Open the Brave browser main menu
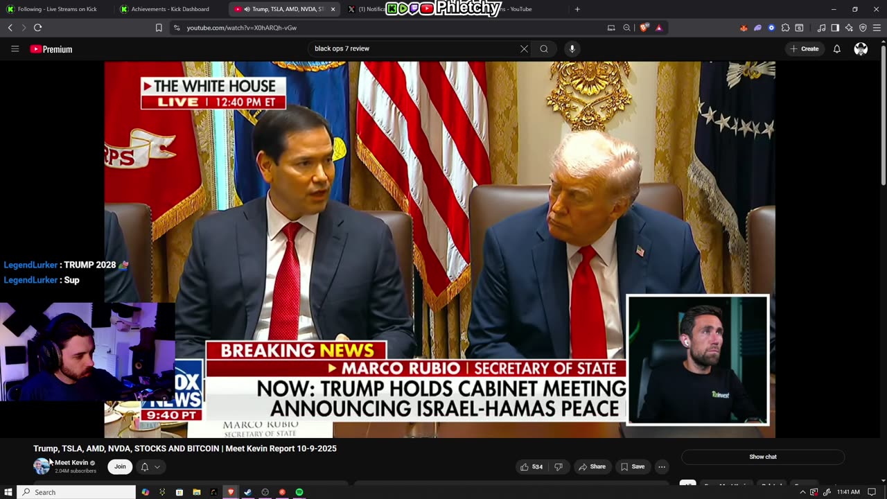887x499 pixels. click(x=877, y=28)
